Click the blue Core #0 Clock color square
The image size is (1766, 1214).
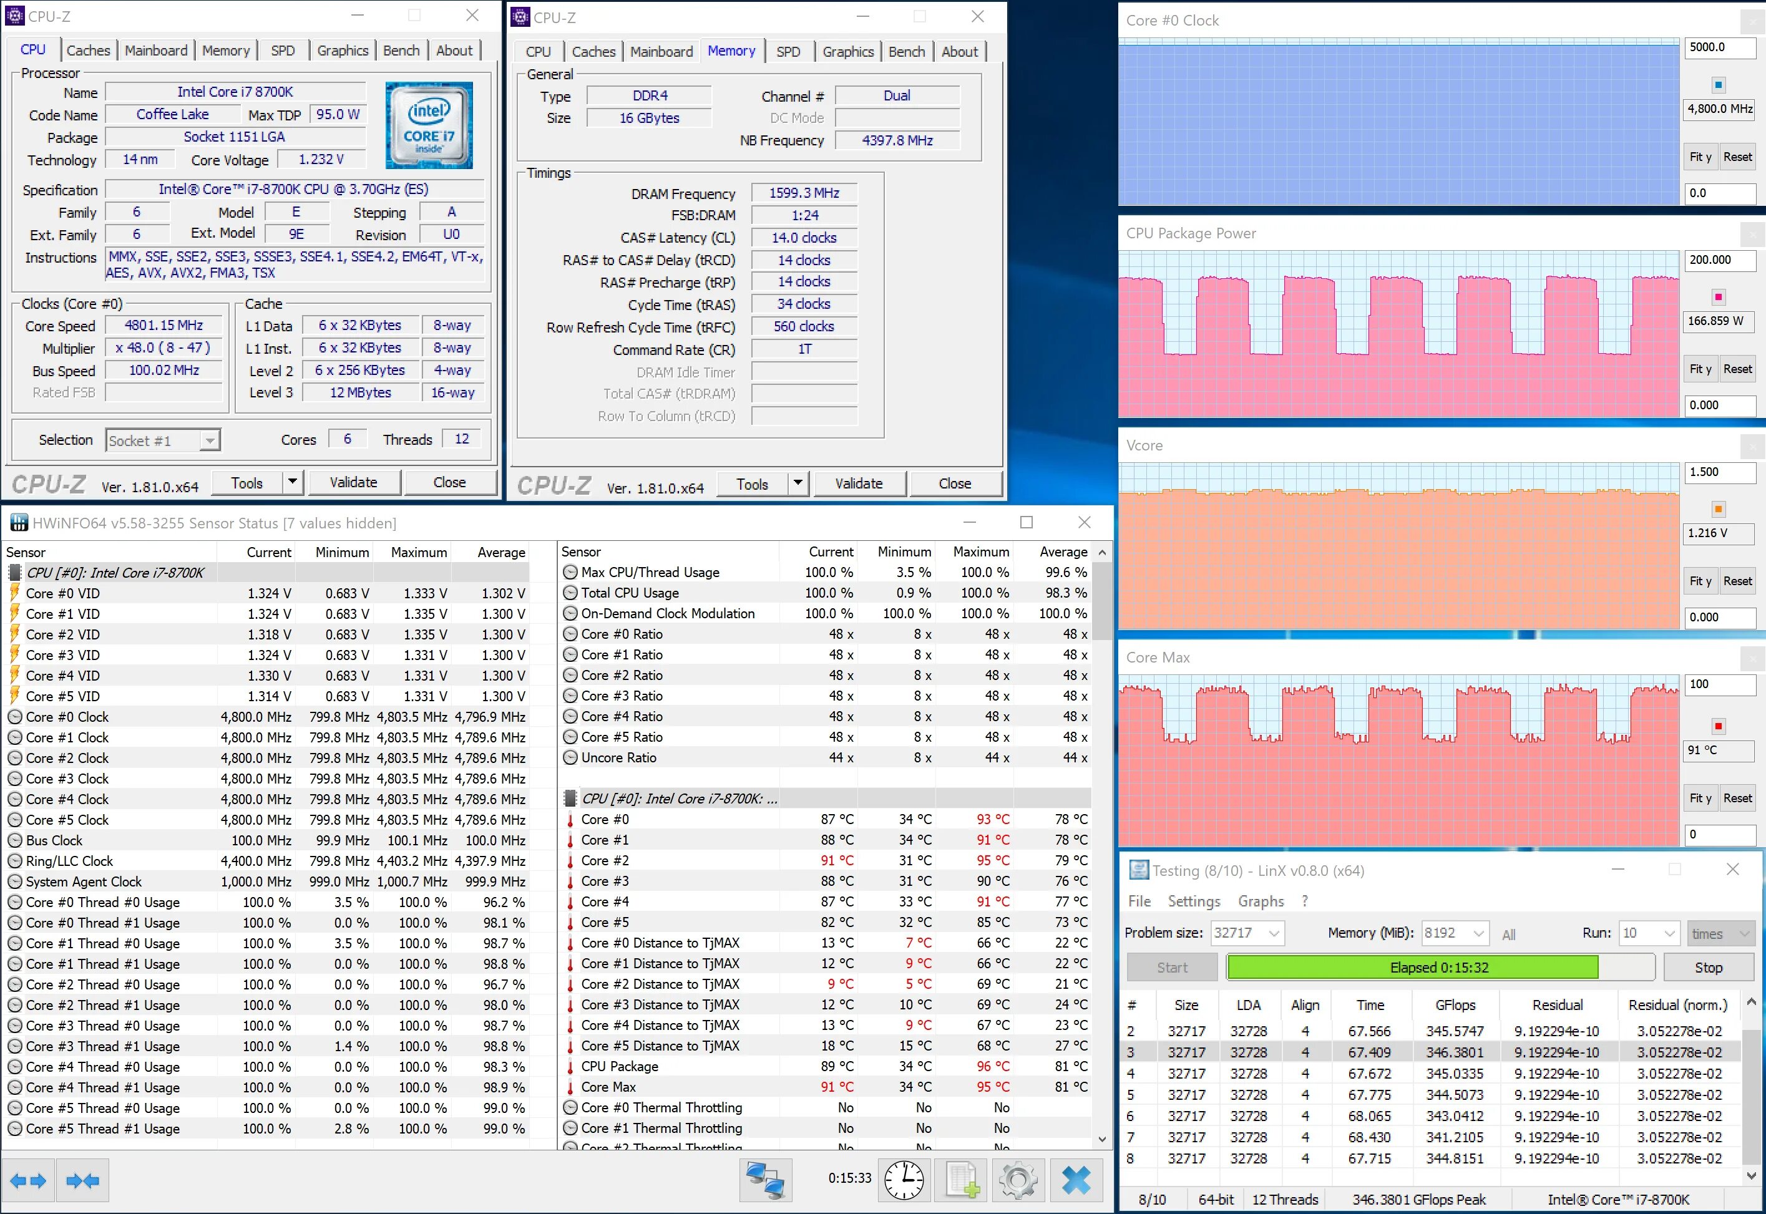[x=1718, y=84]
